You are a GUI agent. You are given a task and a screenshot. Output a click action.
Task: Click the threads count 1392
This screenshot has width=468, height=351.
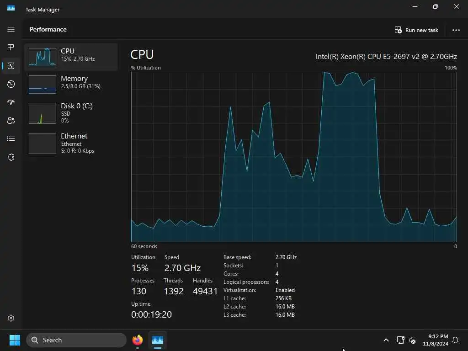pyautogui.click(x=174, y=291)
